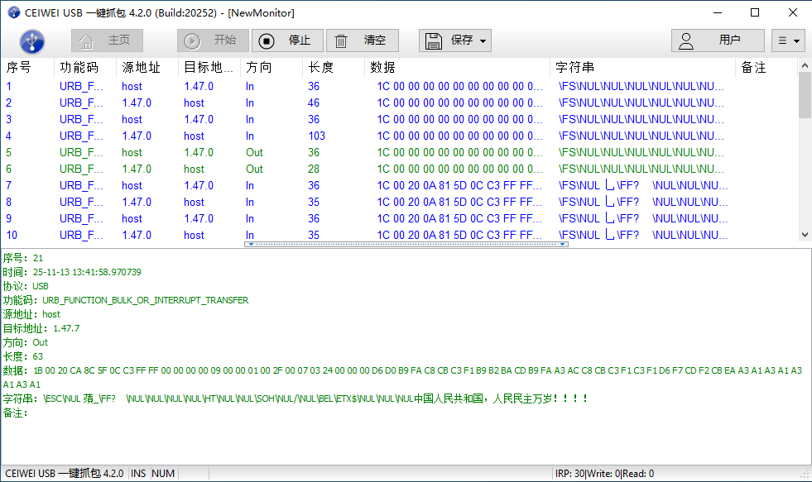This screenshot has height=482, width=812.
Task: Click the 方向 direction column header
Action: [x=259, y=68]
